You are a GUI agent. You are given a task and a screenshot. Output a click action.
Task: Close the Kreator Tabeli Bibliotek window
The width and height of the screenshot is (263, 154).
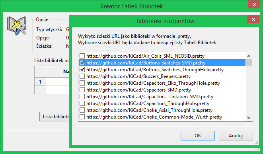[254, 4]
